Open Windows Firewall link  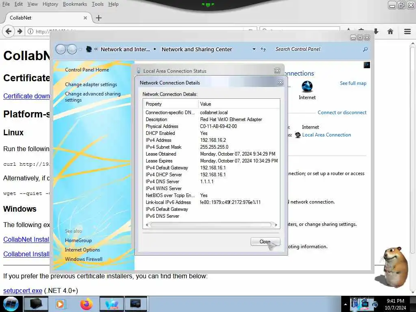click(84, 259)
